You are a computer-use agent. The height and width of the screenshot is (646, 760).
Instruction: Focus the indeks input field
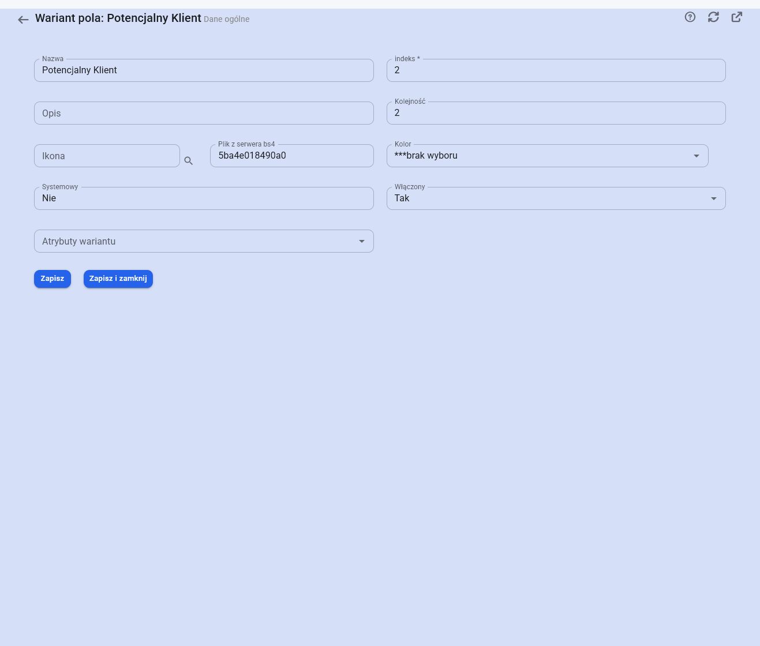click(556, 70)
